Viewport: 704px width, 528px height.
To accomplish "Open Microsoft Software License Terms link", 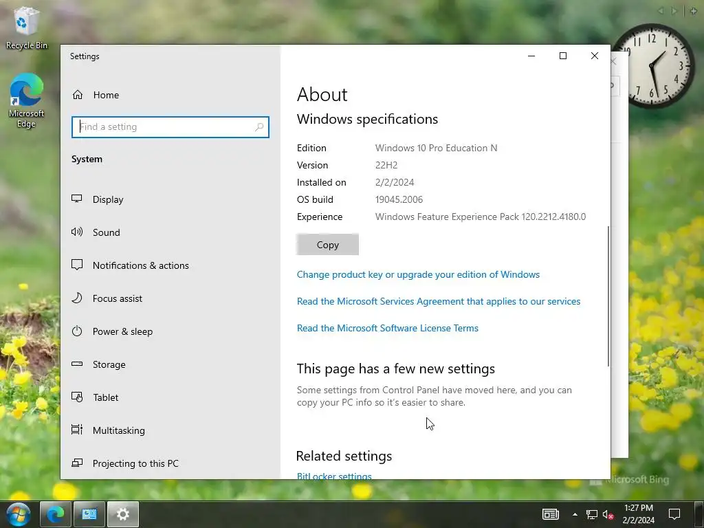I will point(388,328).
